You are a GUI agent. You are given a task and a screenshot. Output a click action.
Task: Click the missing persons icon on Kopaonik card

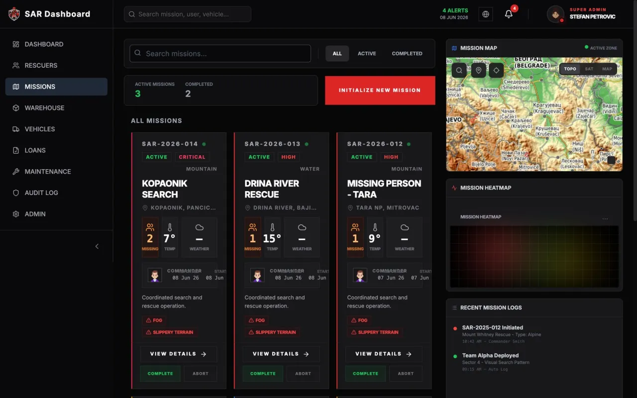[150, 227]
